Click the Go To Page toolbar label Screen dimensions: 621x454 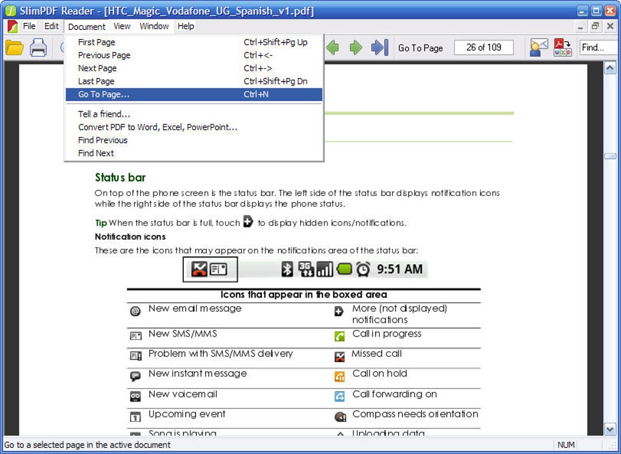(x=421, y=48)
